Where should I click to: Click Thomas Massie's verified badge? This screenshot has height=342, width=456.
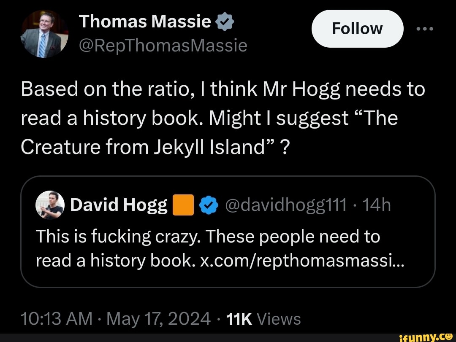coord(225,22)
